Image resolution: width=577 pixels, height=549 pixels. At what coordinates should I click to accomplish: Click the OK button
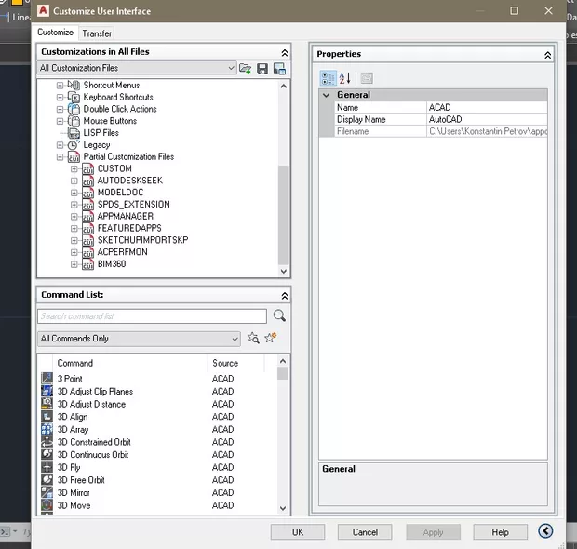tap(297, 532)
